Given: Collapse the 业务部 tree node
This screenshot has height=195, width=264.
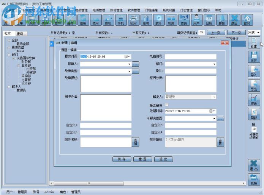Looking at the screenshot, I should tap(19, 65).
